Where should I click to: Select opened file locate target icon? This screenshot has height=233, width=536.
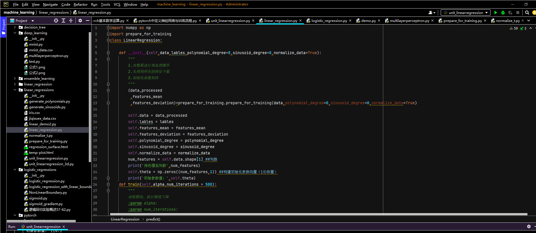[56, 21]
